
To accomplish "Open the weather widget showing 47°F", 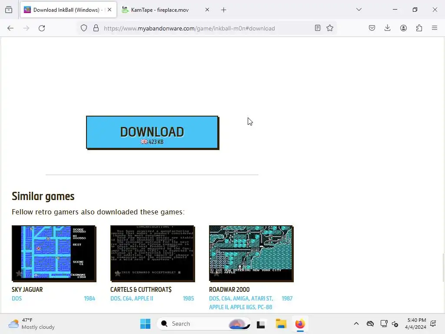I will [31, 324].
